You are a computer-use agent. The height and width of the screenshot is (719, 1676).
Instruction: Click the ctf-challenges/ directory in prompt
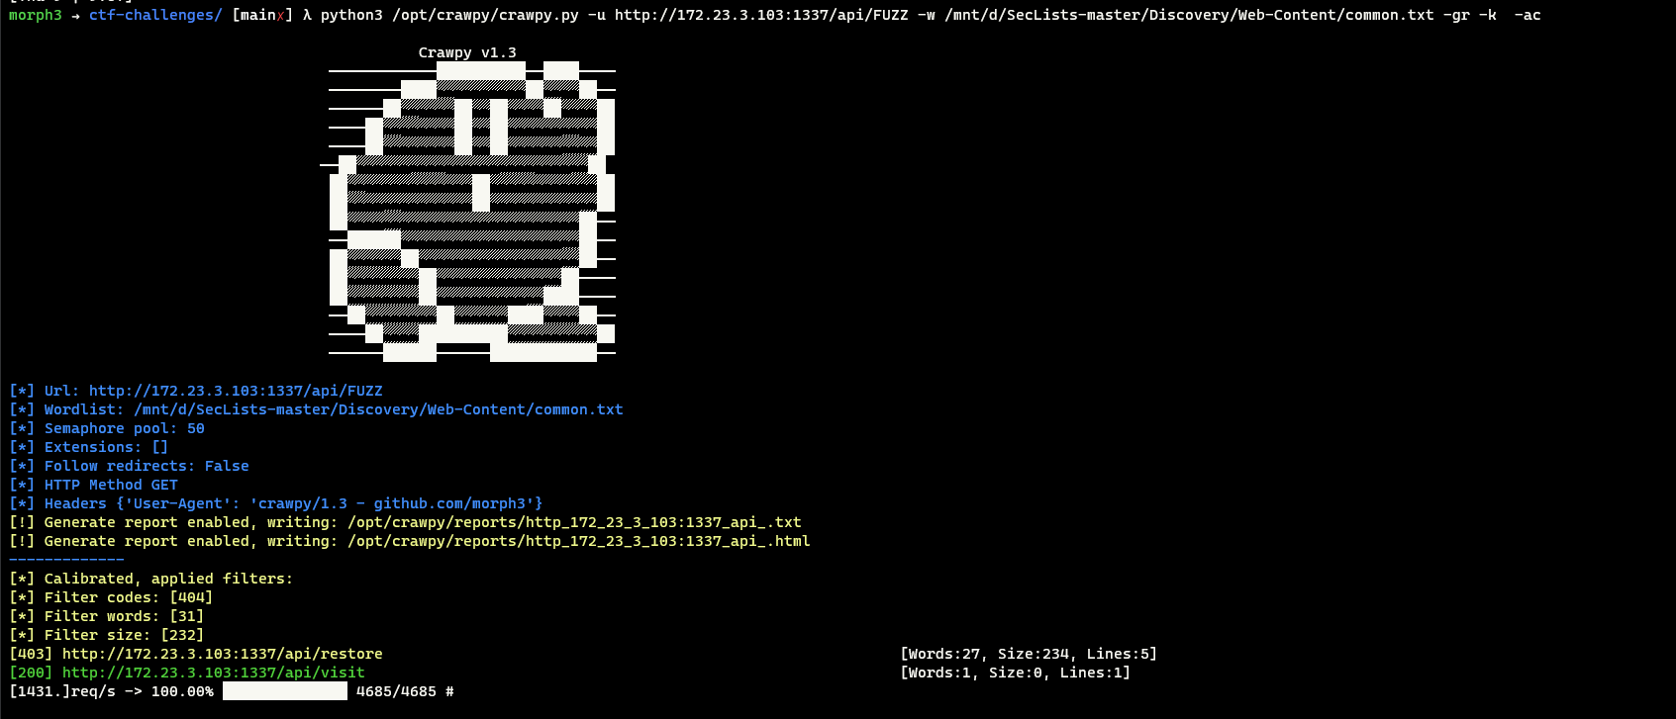tap(155, 15)
